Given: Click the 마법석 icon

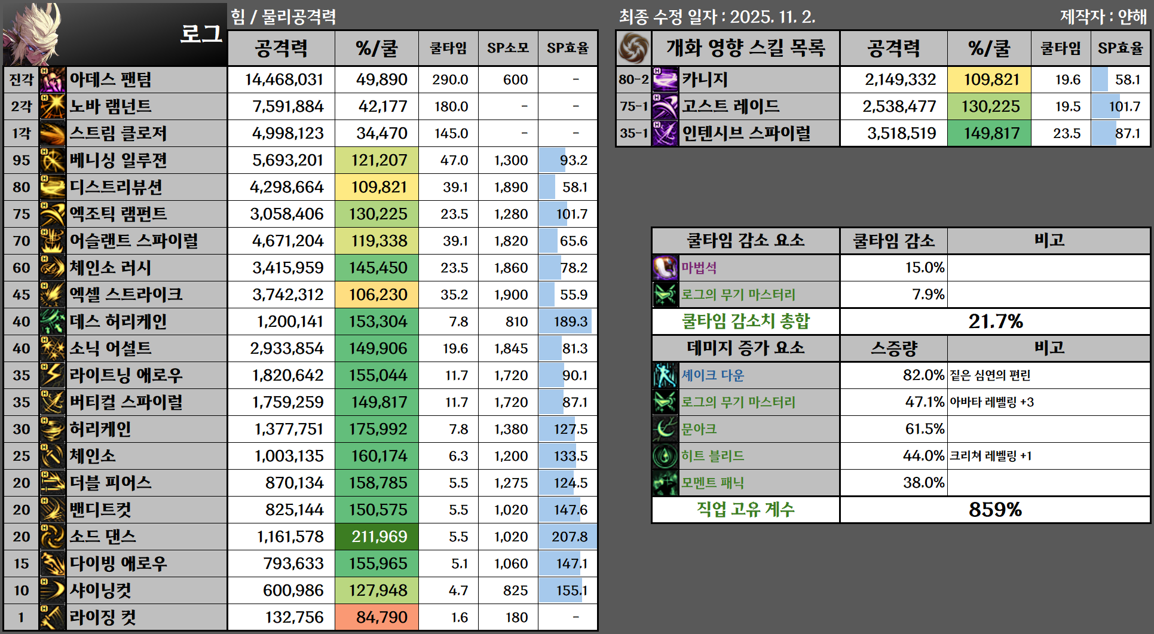Looking at the screenshot, I should click(665, 268).
